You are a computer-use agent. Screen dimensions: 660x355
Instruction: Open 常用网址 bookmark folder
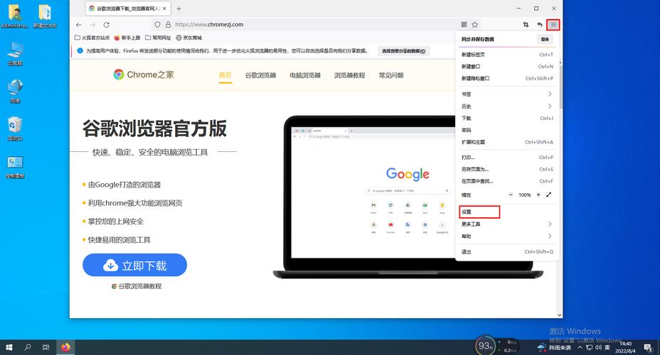point(158,38)
